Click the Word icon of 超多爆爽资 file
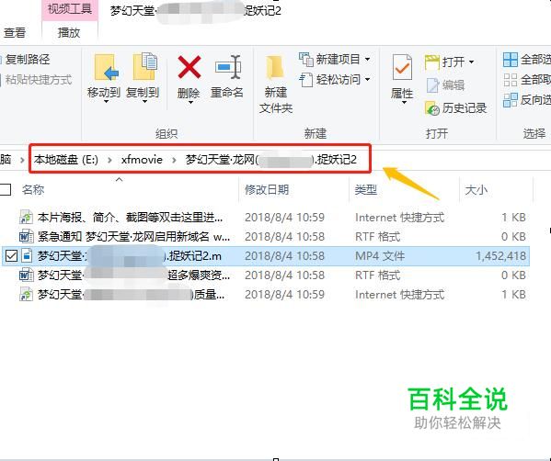This screenshot has width=551, height=461. [x=27, y=275]
